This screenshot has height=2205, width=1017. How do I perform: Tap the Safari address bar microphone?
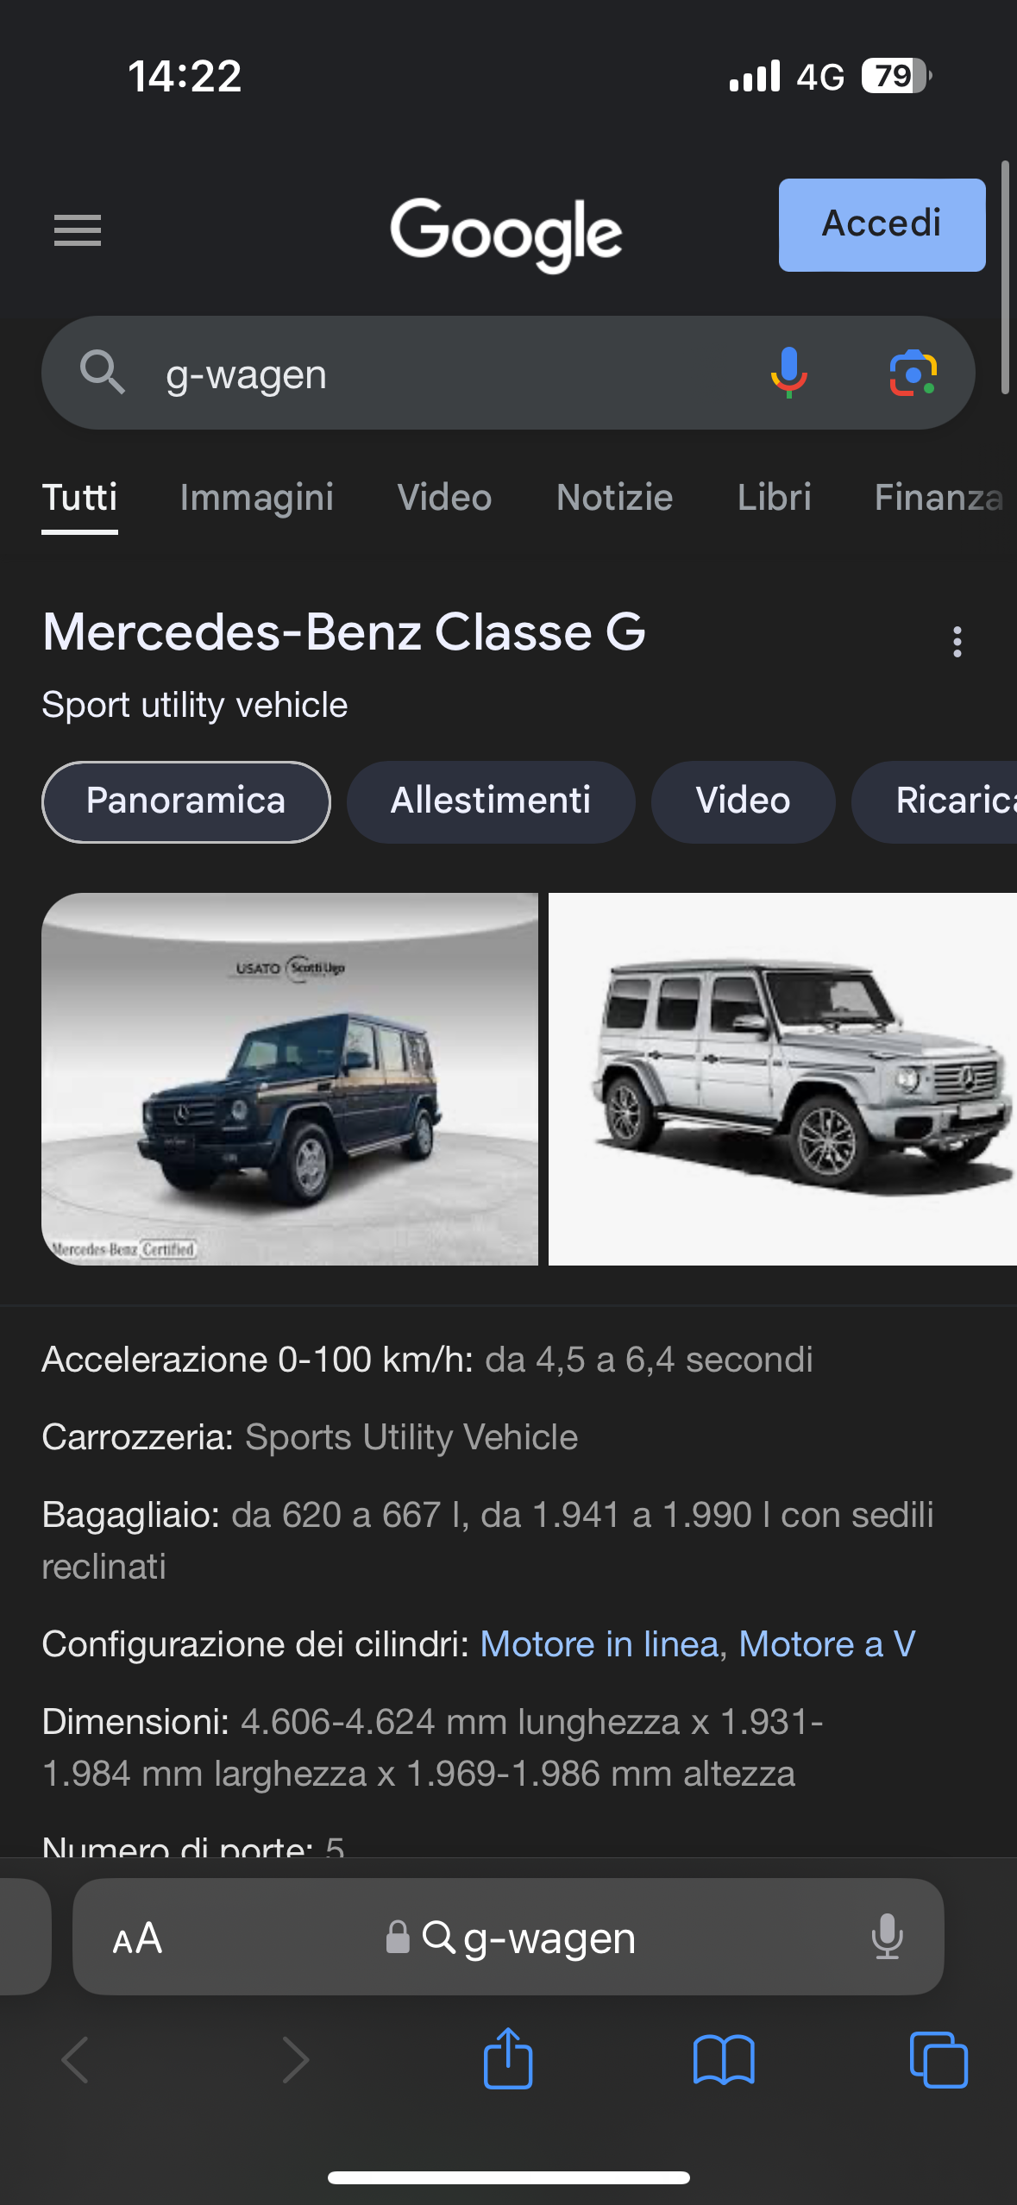[x=888, y=1937]
